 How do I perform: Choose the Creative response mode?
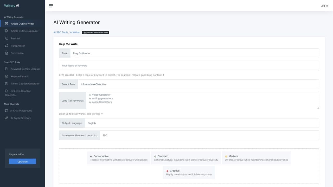189,172
